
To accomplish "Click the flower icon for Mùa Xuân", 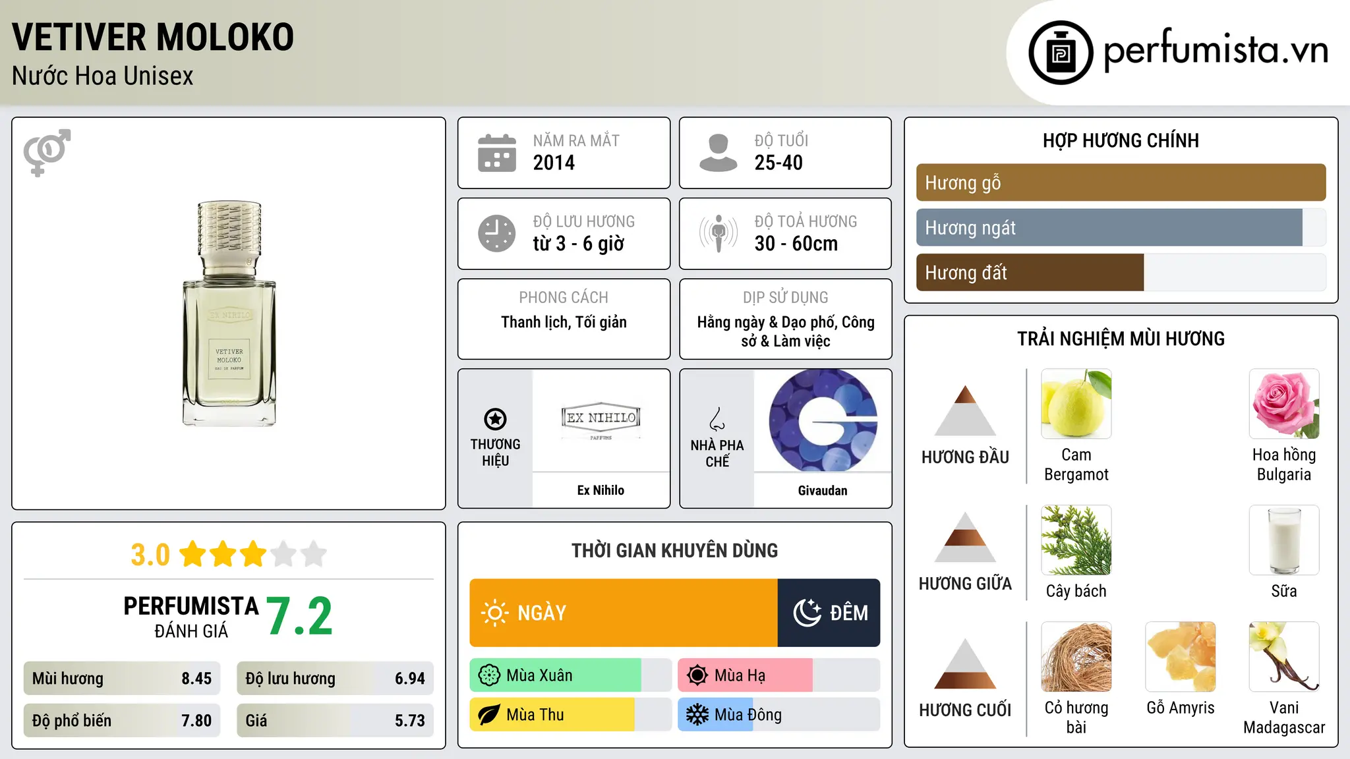I will click(x=489, y=675).
